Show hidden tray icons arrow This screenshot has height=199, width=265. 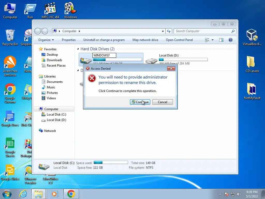(x=220, y=194)
